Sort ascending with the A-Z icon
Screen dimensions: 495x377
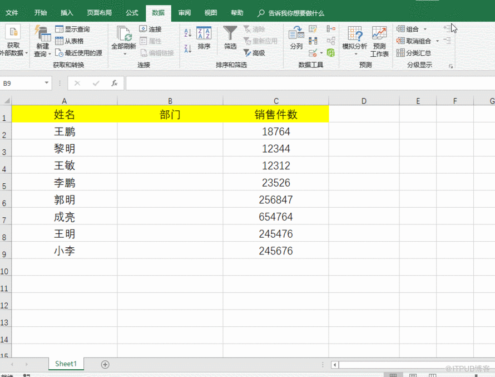click(x=187, y=33)
